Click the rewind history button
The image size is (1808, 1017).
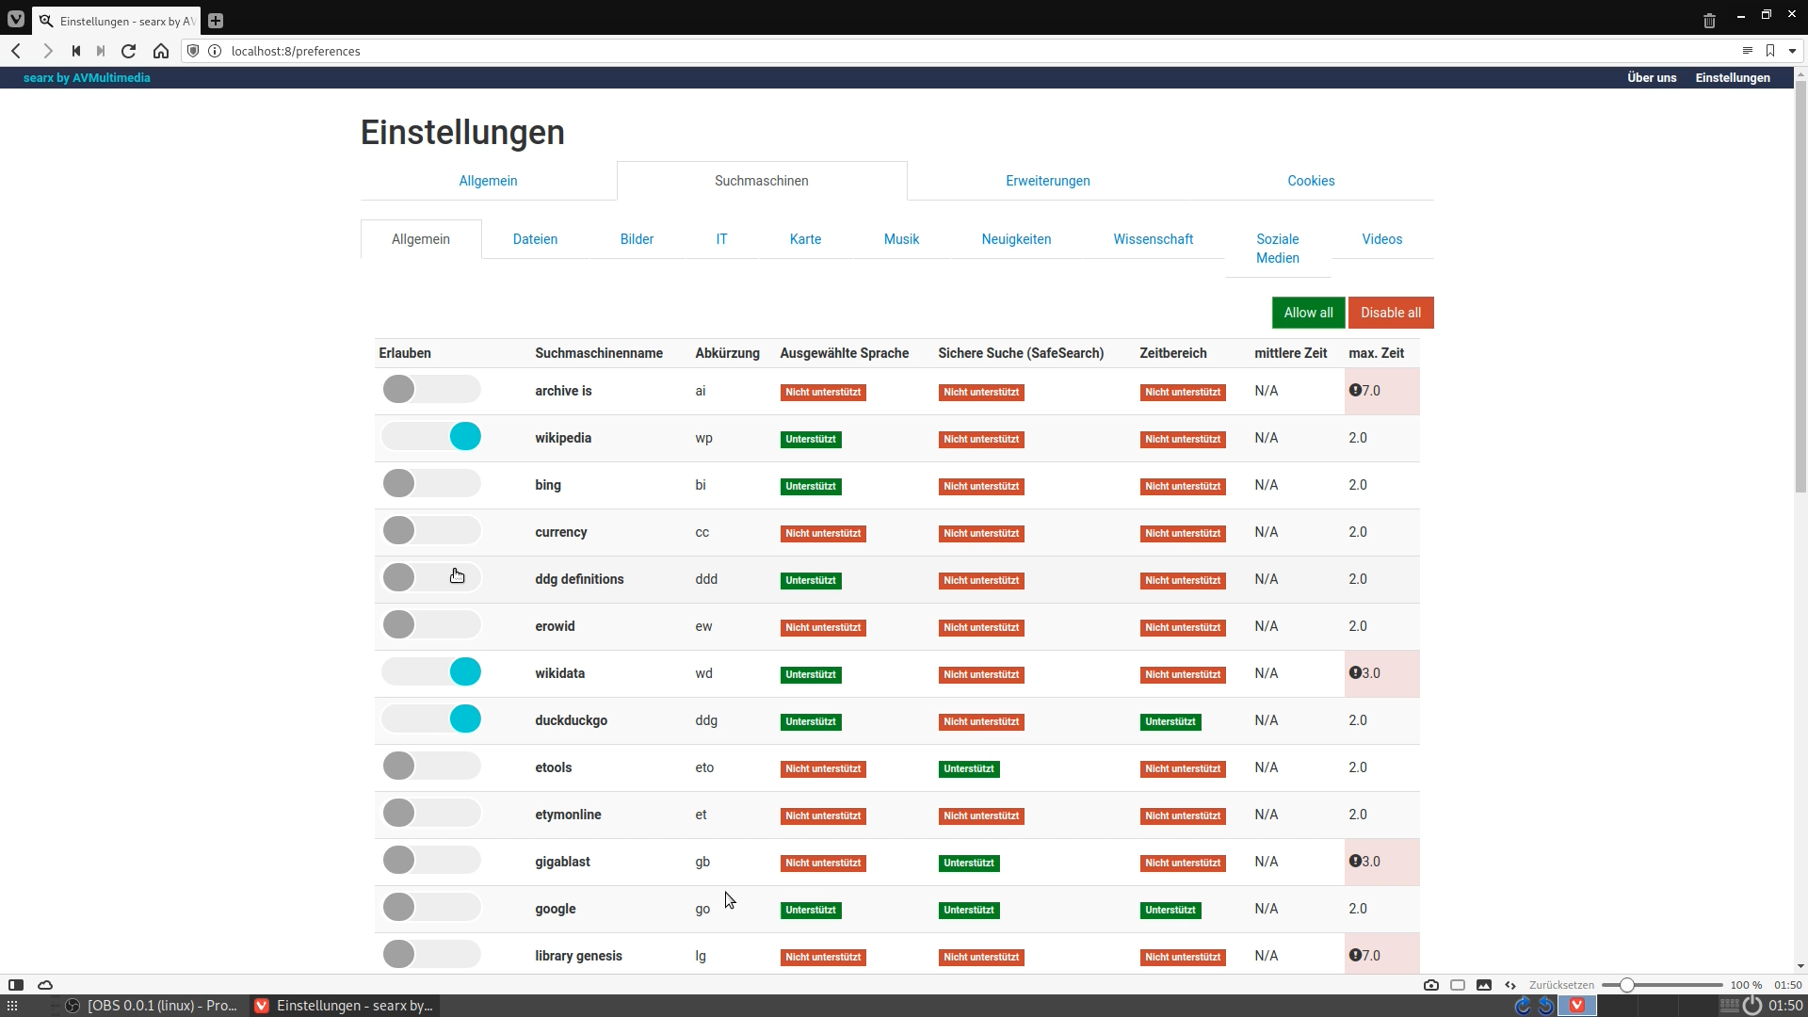76,51
